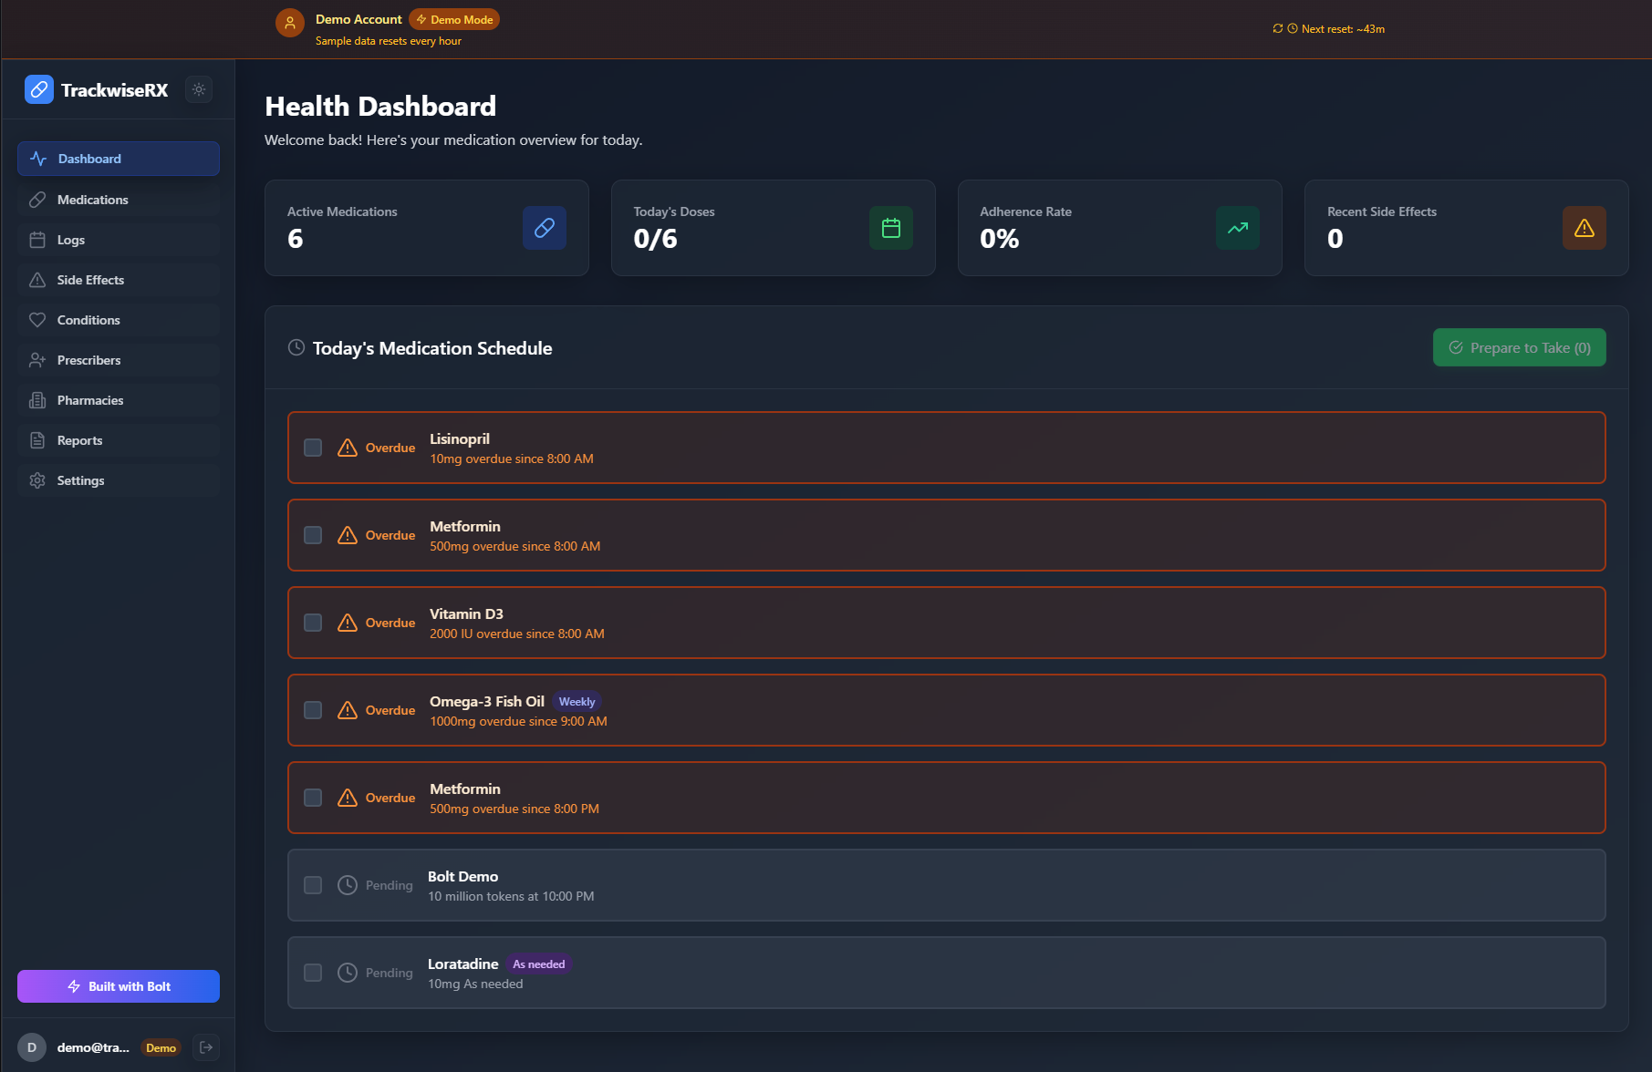1652x1072 pixels.
Task: Click the Health Dashboard heading
Action: (x=380, y=106)
